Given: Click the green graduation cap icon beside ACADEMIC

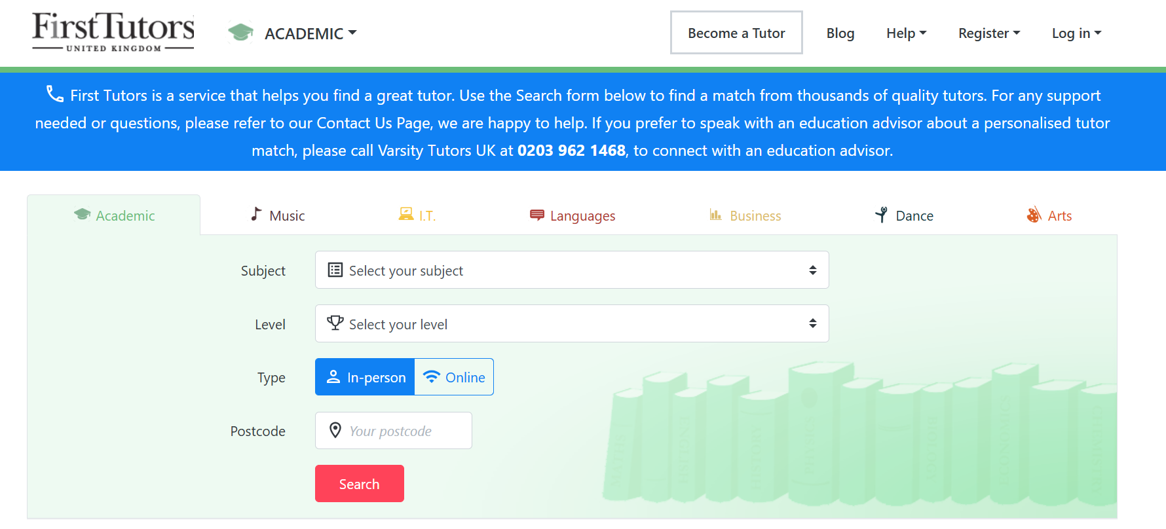Looking at the screenshot, I should [240, 32].
